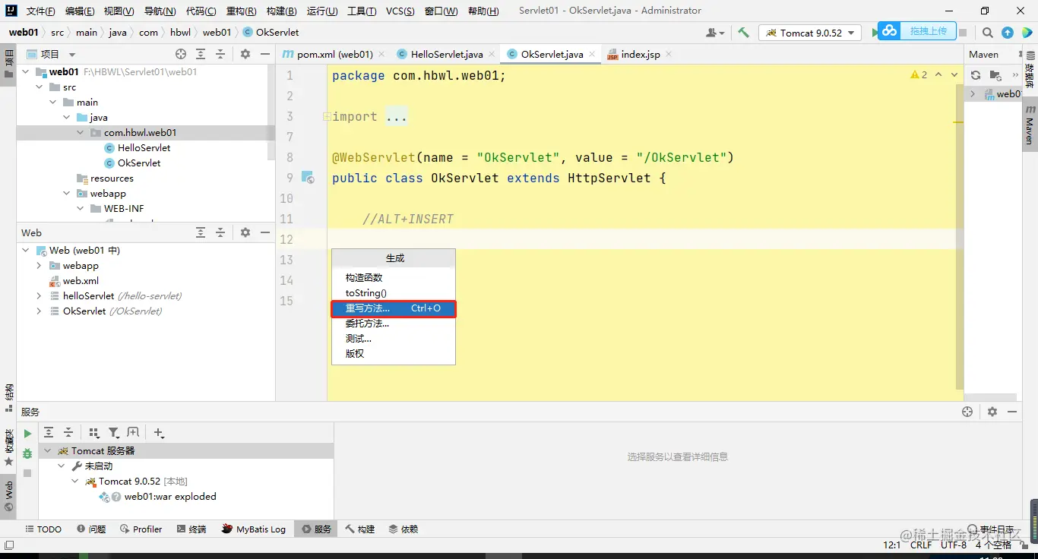1038x559 pixels.
Task: Click the cloud upload 拖拽上传 widget
Action: (x=916, y=31)
